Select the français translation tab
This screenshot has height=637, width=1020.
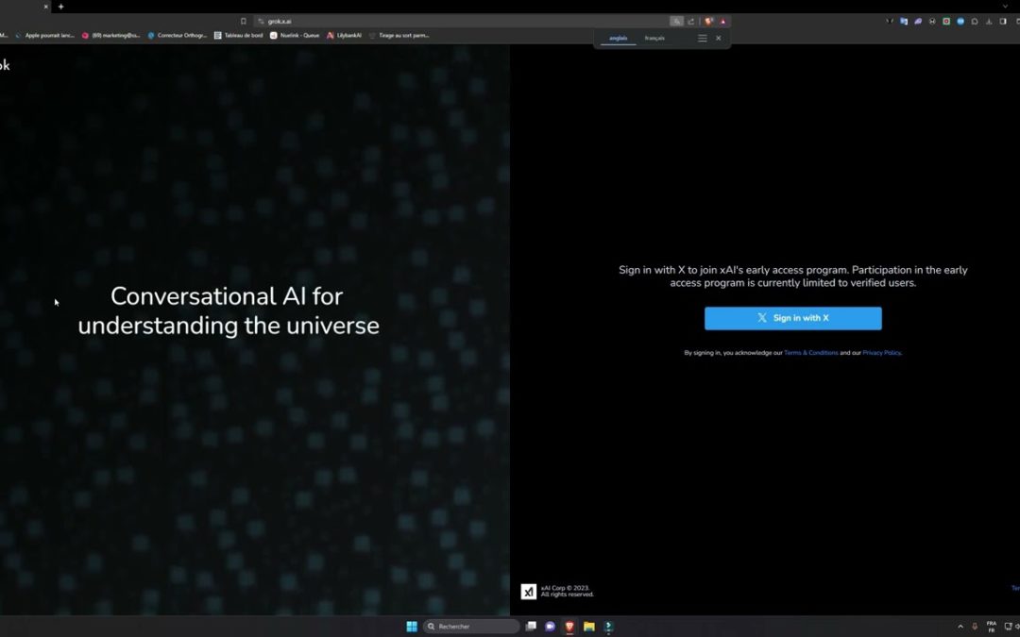point(654,39)
